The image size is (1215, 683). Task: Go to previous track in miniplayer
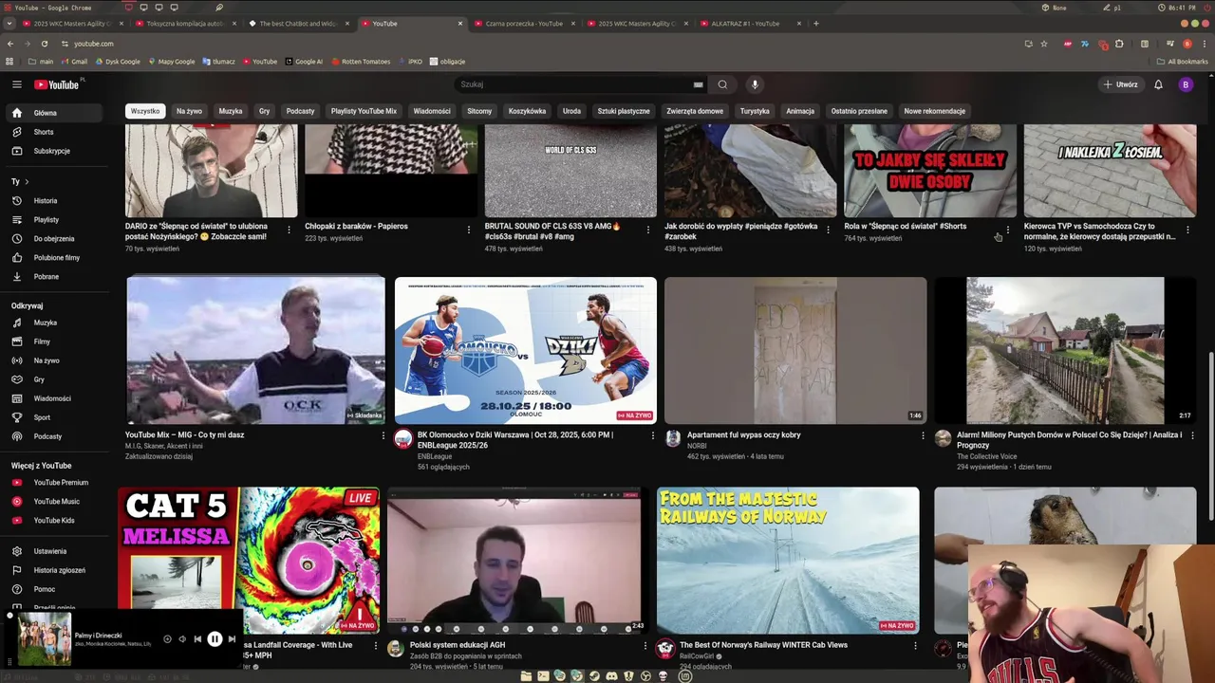click(x=197, y=639)
